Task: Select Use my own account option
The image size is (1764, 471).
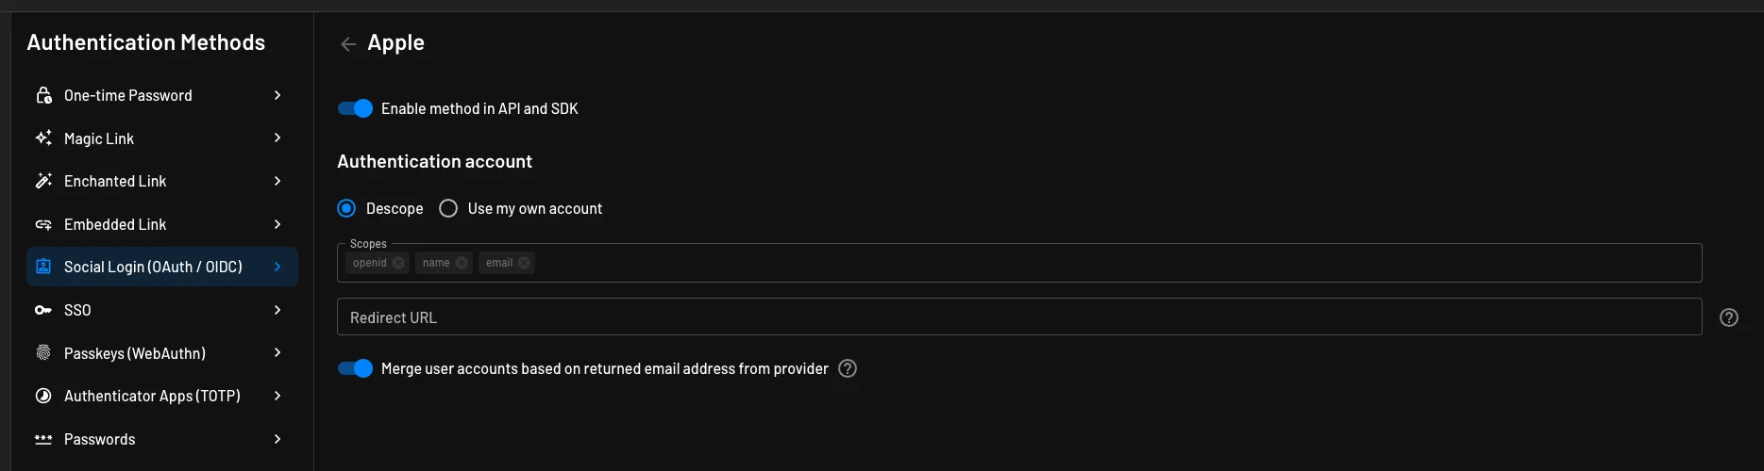Action: pos(448,208)
